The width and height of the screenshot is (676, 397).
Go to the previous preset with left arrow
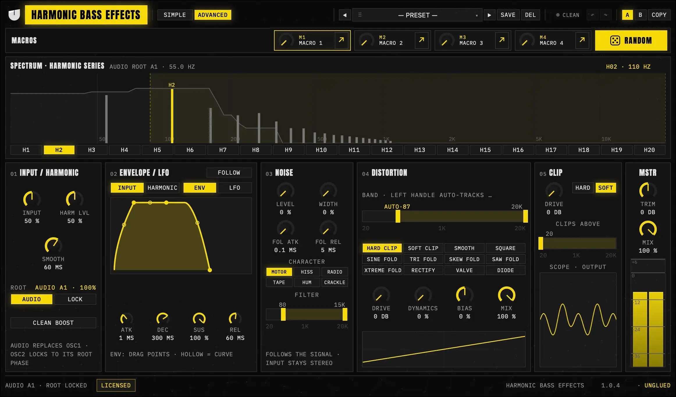point(345,15)
